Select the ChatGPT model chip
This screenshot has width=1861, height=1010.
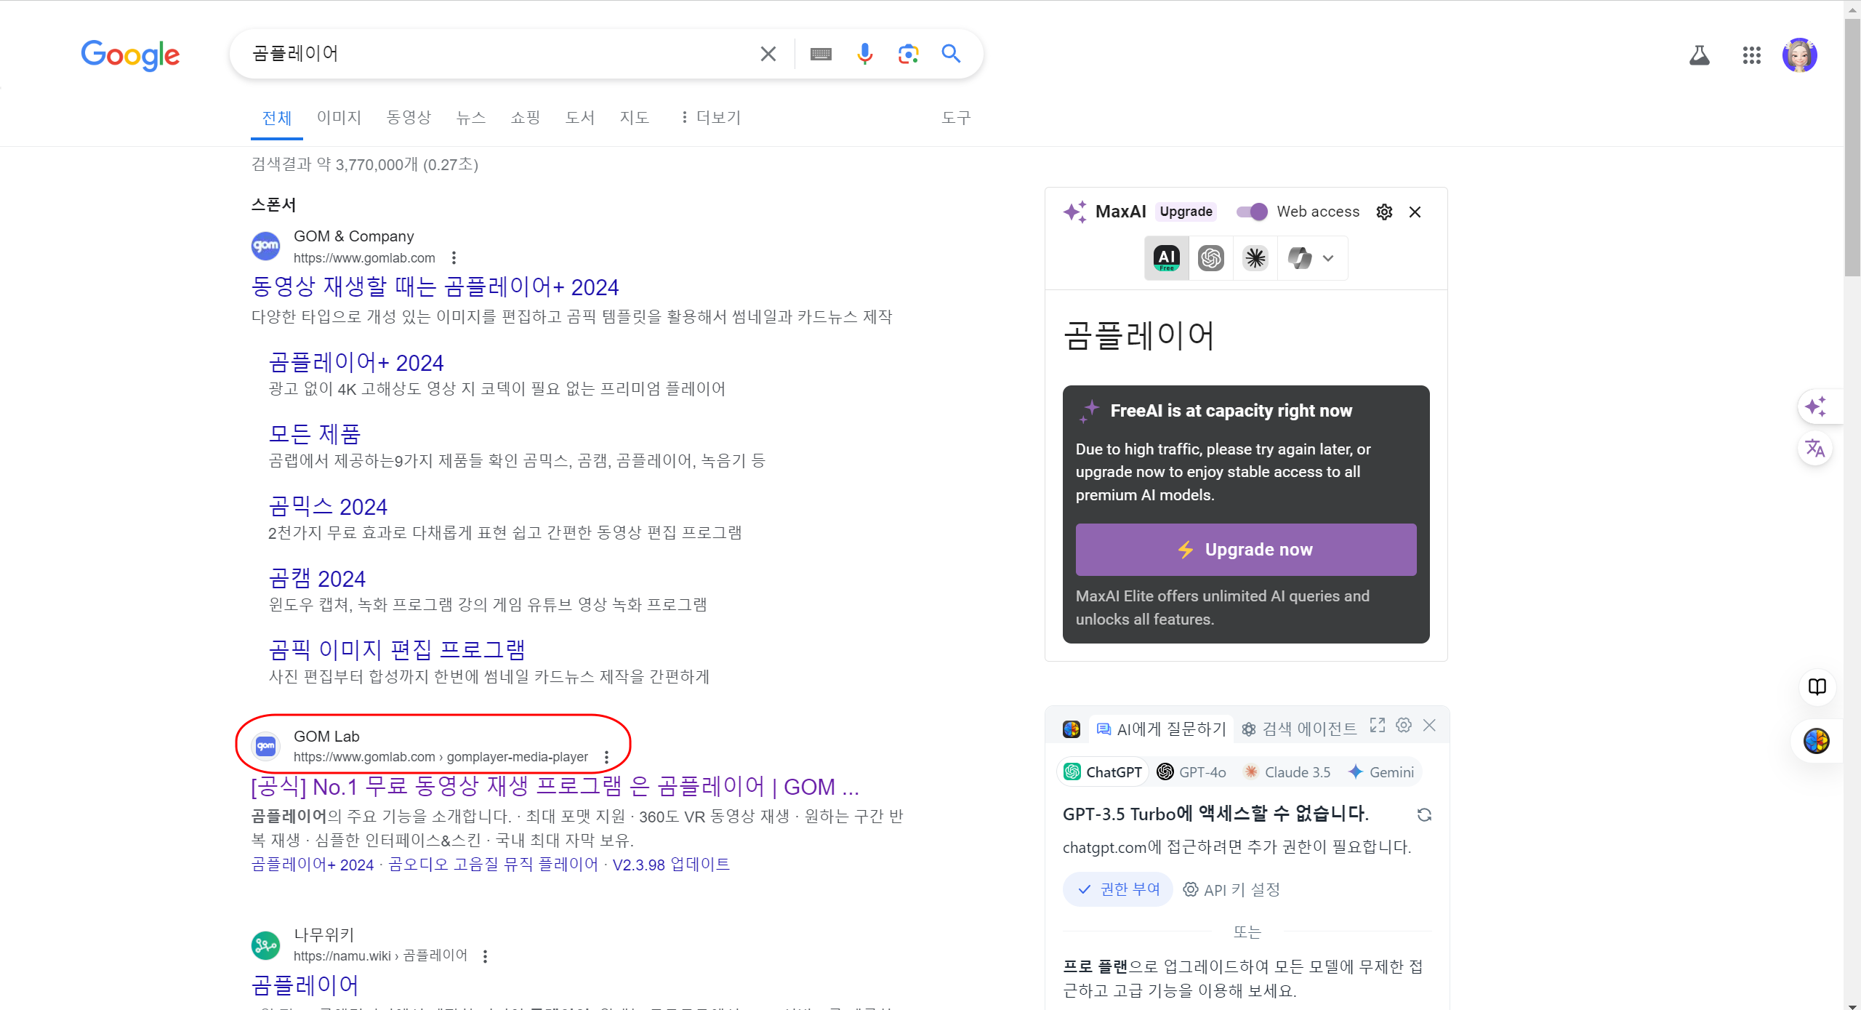pyautogui.click(x=1103, y=772)
